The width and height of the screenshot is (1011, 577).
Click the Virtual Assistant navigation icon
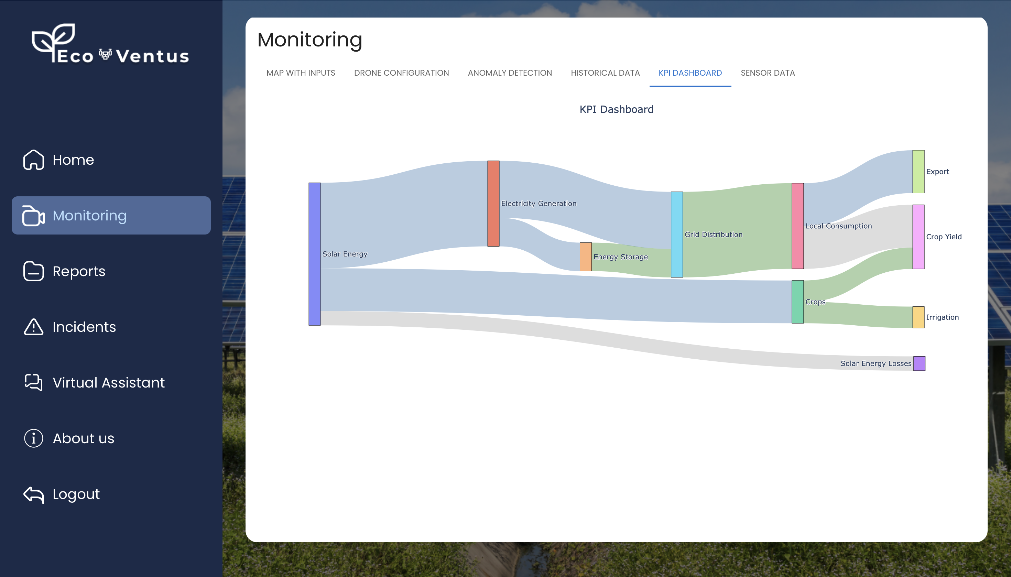33,382
